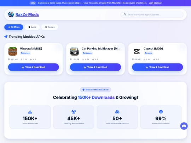Open the Minecraft (MOD) app icon
191x143 pixels.
13,51
